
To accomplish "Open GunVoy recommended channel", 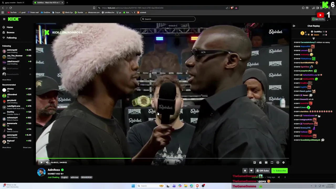I will pos(17,113).
